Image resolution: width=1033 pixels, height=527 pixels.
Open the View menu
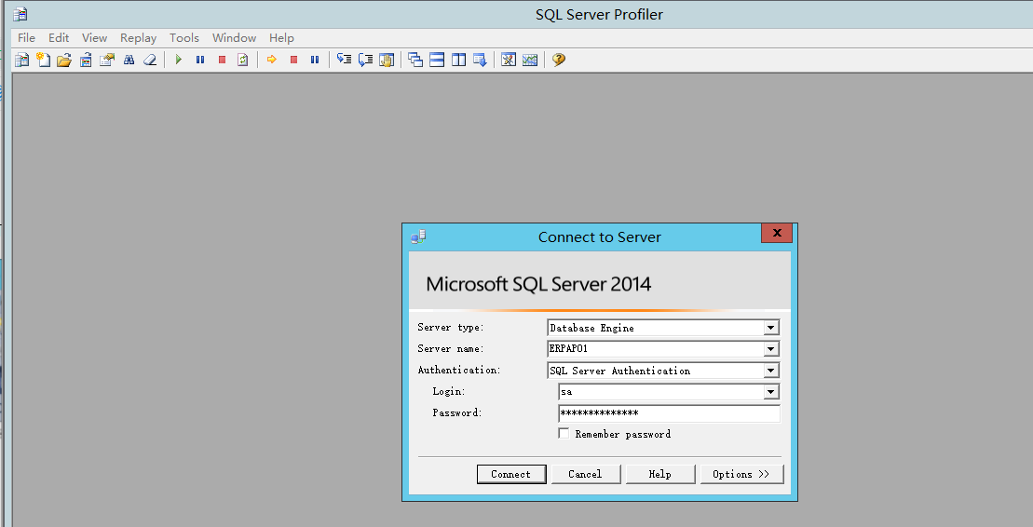[x=94, y=37]
